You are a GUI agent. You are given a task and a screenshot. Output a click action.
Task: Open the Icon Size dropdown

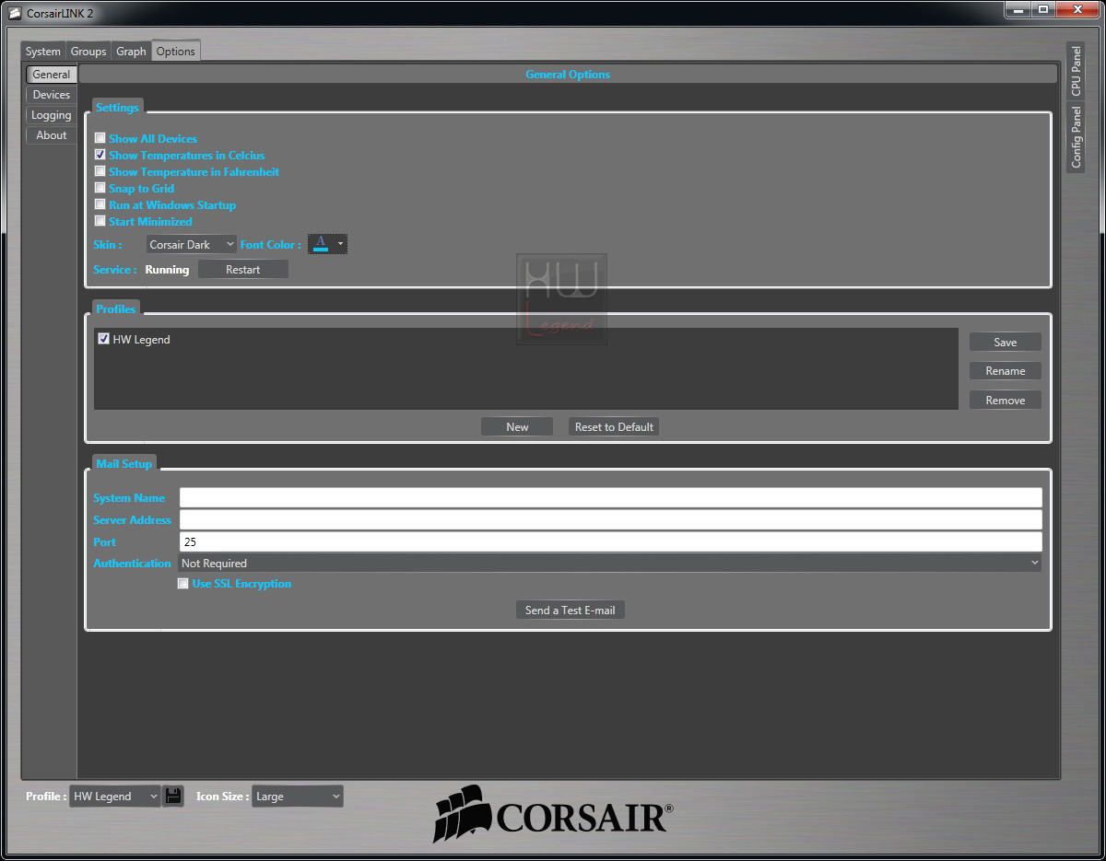coord(298,797)
